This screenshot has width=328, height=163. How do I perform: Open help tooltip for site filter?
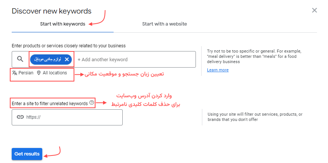pos(92,103)
